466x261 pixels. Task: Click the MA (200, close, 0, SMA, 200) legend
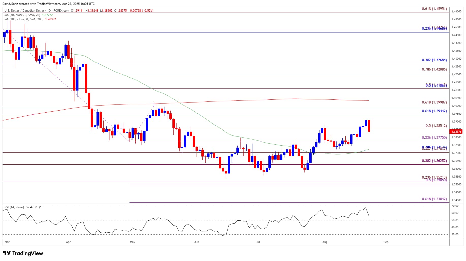coord(24,19)
